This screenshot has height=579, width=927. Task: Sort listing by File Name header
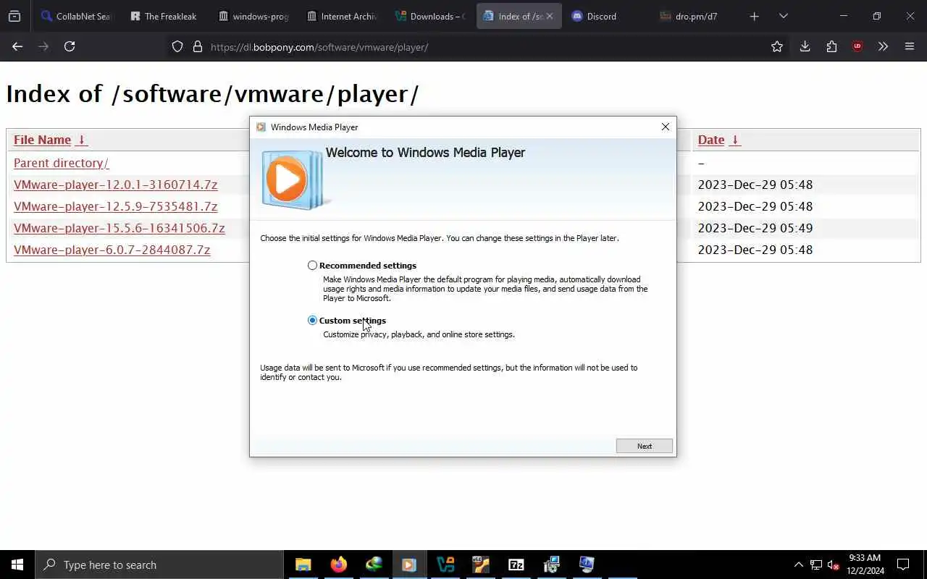[x=42, y=140]
